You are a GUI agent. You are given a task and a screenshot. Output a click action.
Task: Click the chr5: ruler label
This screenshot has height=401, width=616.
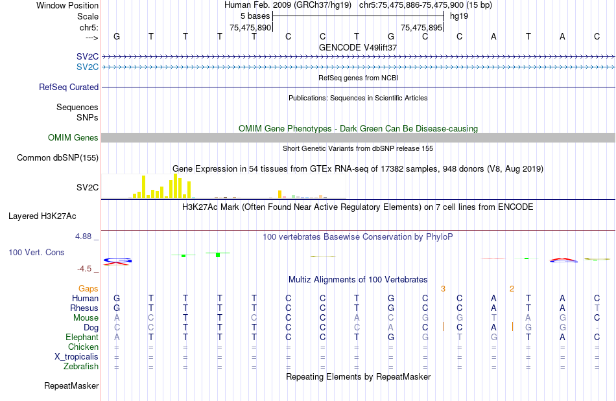(89, 27)
